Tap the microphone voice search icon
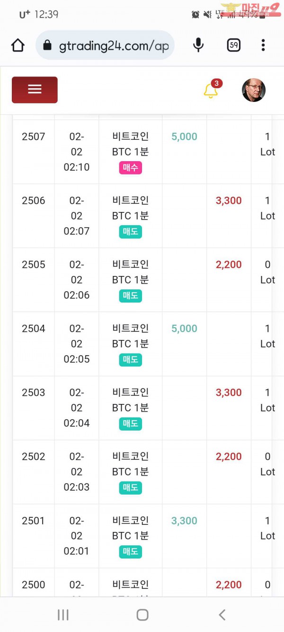 (x=198, y=46)
